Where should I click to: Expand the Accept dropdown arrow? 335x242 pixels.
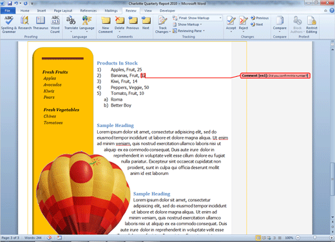click(231, 32)
